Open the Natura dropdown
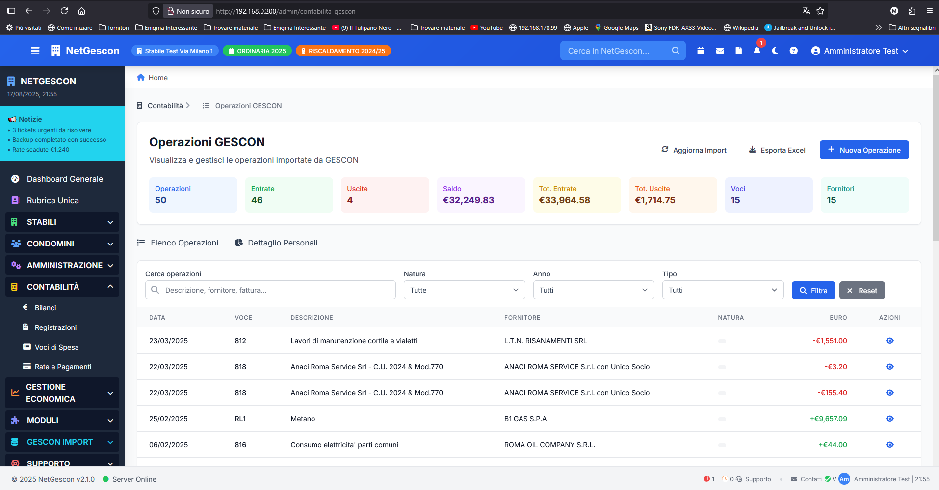This screenshot has height=490, width=939. click(x=464, y=290)
